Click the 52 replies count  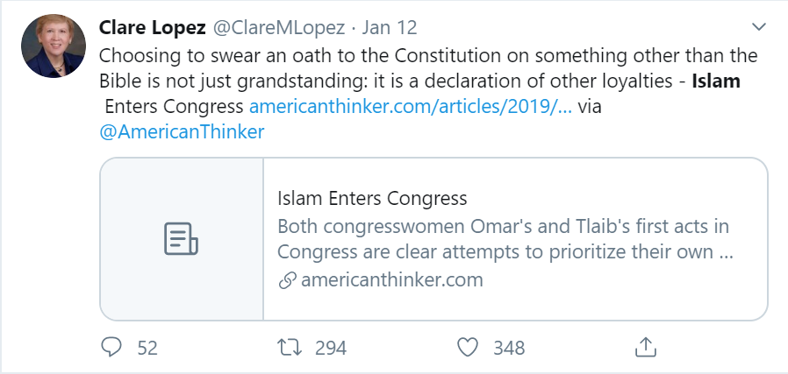[x=147, y=348]
